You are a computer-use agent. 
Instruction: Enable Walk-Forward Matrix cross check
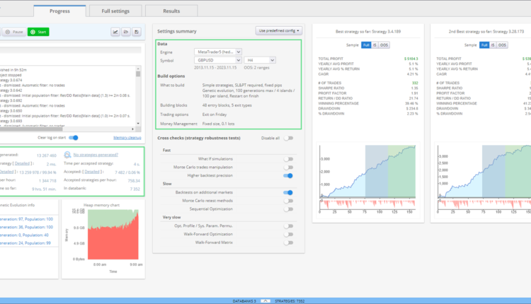pyautogui.click(x=288, y=242)
